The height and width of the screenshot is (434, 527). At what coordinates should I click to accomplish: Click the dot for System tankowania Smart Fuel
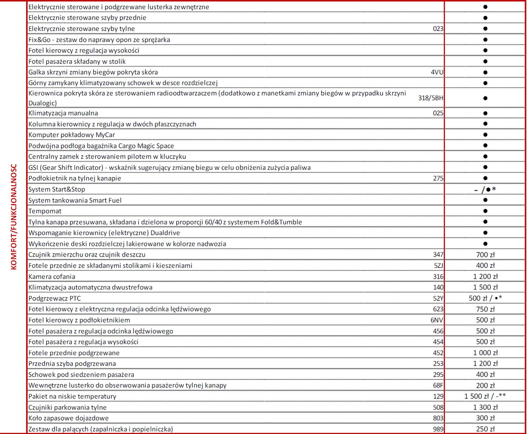[x=485, y=200]
